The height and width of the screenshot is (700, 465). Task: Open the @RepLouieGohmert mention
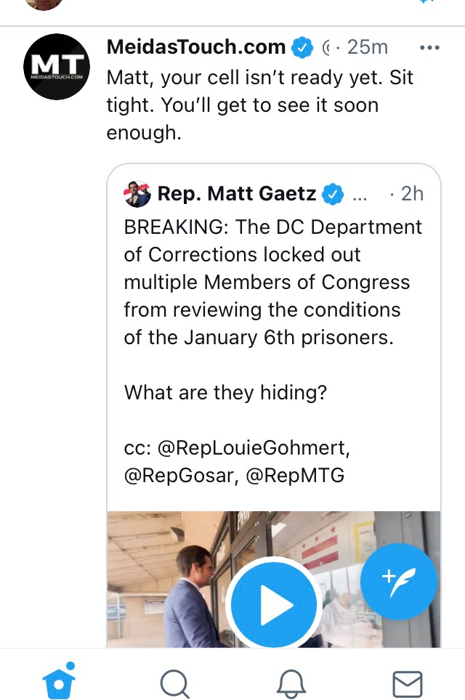tap(254, 448)
